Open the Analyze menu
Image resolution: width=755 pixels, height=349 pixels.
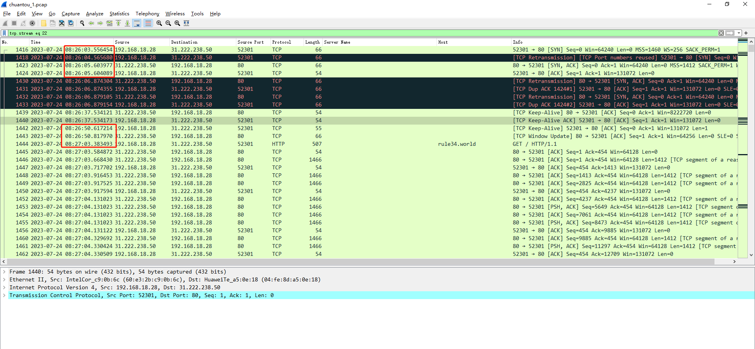pyautogui.click(x=94, y=14)
